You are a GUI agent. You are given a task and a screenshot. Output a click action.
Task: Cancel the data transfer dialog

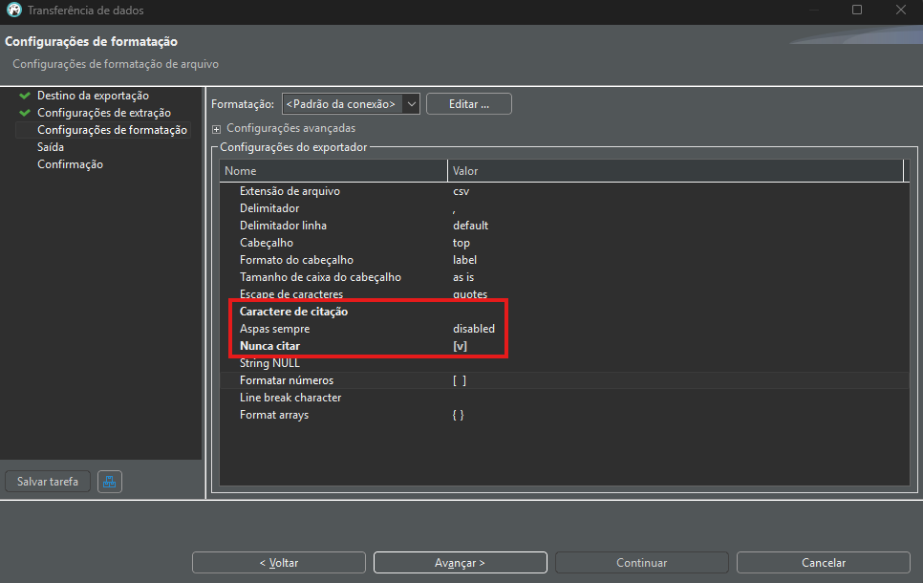click(x=823, y=563)
